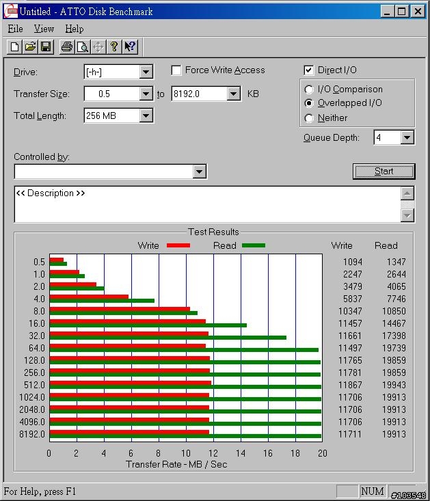430x501 pixels.
Task: Open the Total Length dropdown
Action: pos(146,116)
